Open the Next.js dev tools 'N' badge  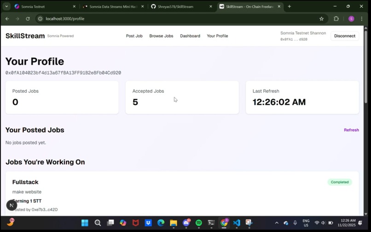pyautogui.click(x=12, y=205)
